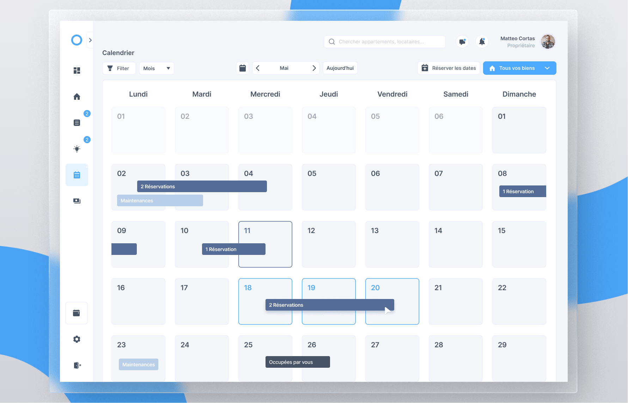The width and height of the screenshot is (628, 403).
Task: Open Tous vos biens dropdown
Action: coord(519,68)
